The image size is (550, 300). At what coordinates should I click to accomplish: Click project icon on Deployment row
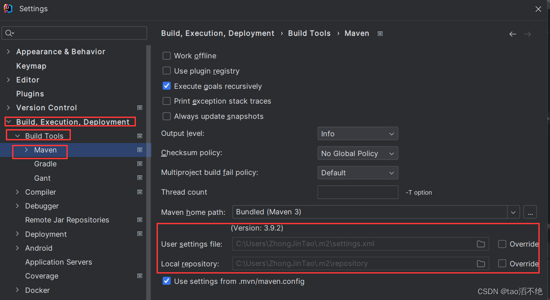[140, 234]
